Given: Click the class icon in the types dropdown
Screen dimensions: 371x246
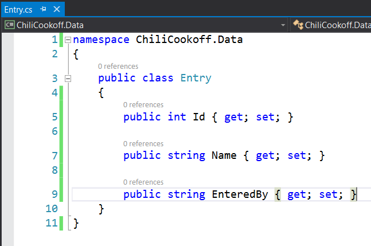Looking at the screenshot, I should [x=298, y=25].
